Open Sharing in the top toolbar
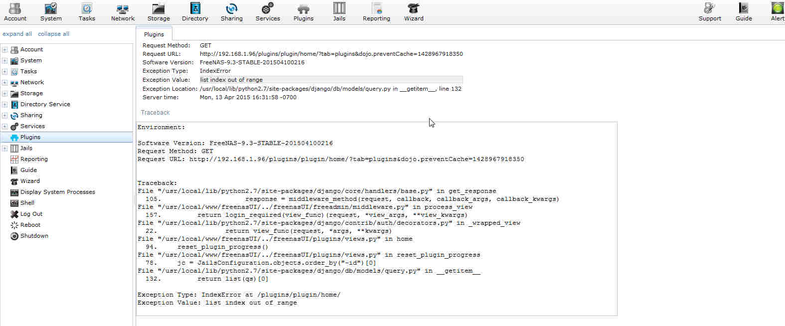The width and height of the screenshot is (785, 326). (x=232, y=12)
